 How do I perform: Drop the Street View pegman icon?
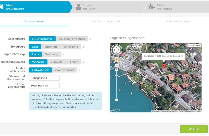click(x=117, y=60)
